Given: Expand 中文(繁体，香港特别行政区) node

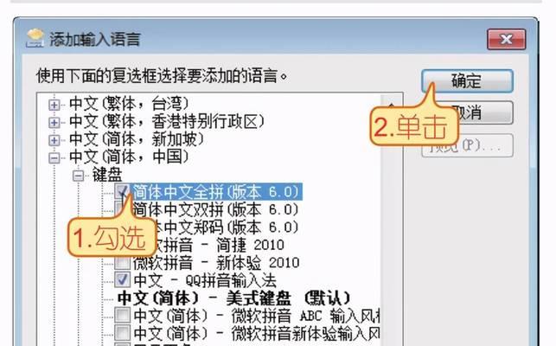Looking at the screenshot, I should [54, 123].
